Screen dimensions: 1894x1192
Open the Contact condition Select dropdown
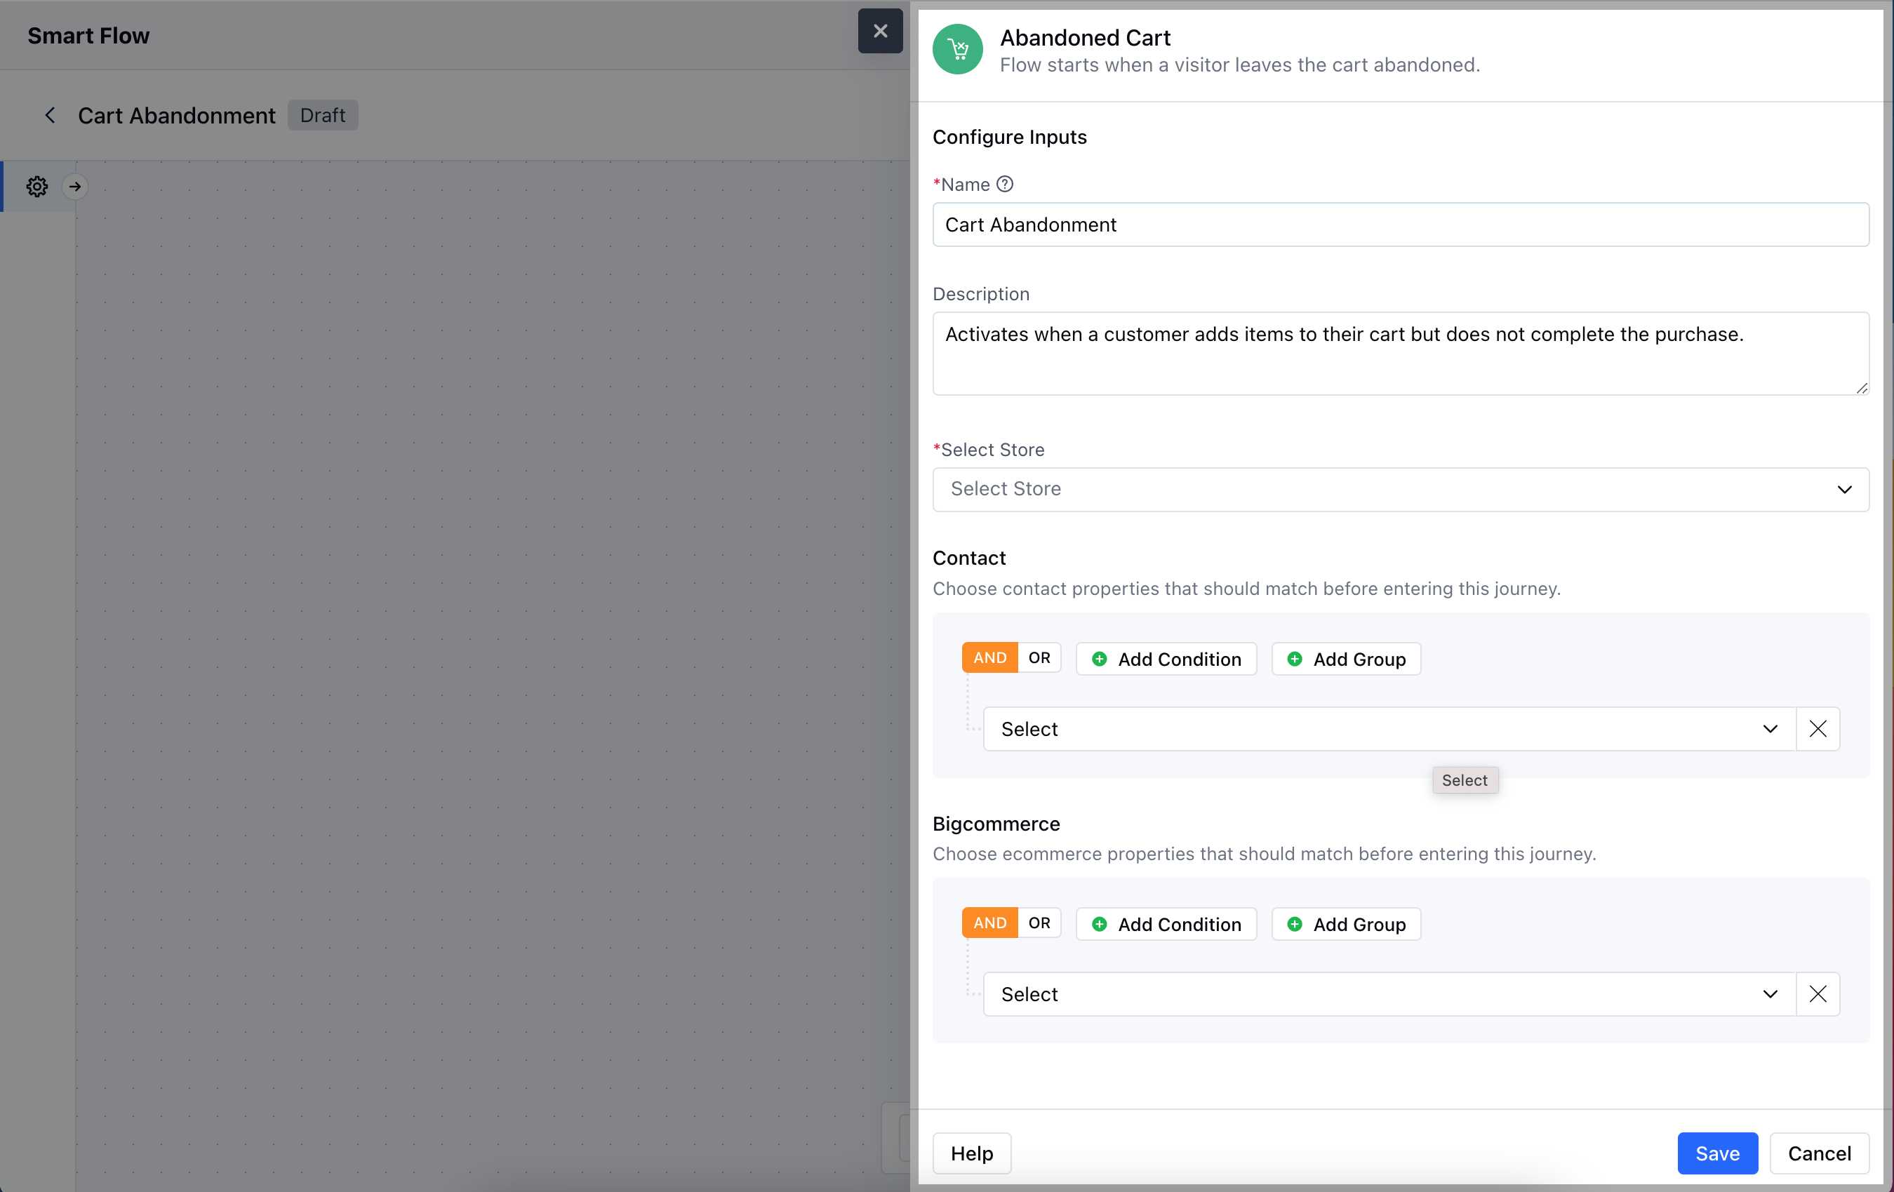[1388, 729]
